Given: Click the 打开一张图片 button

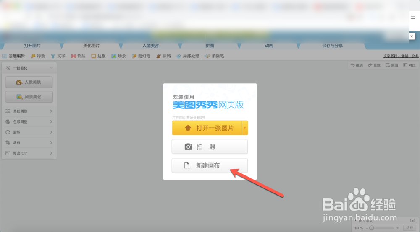Looking at the screenshot, I should click(x=207, y=128).
